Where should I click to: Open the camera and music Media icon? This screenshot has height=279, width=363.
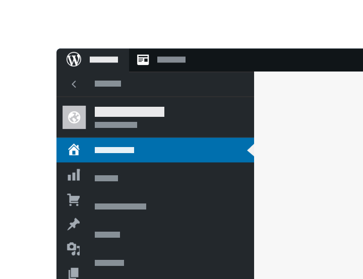[74, 249]
